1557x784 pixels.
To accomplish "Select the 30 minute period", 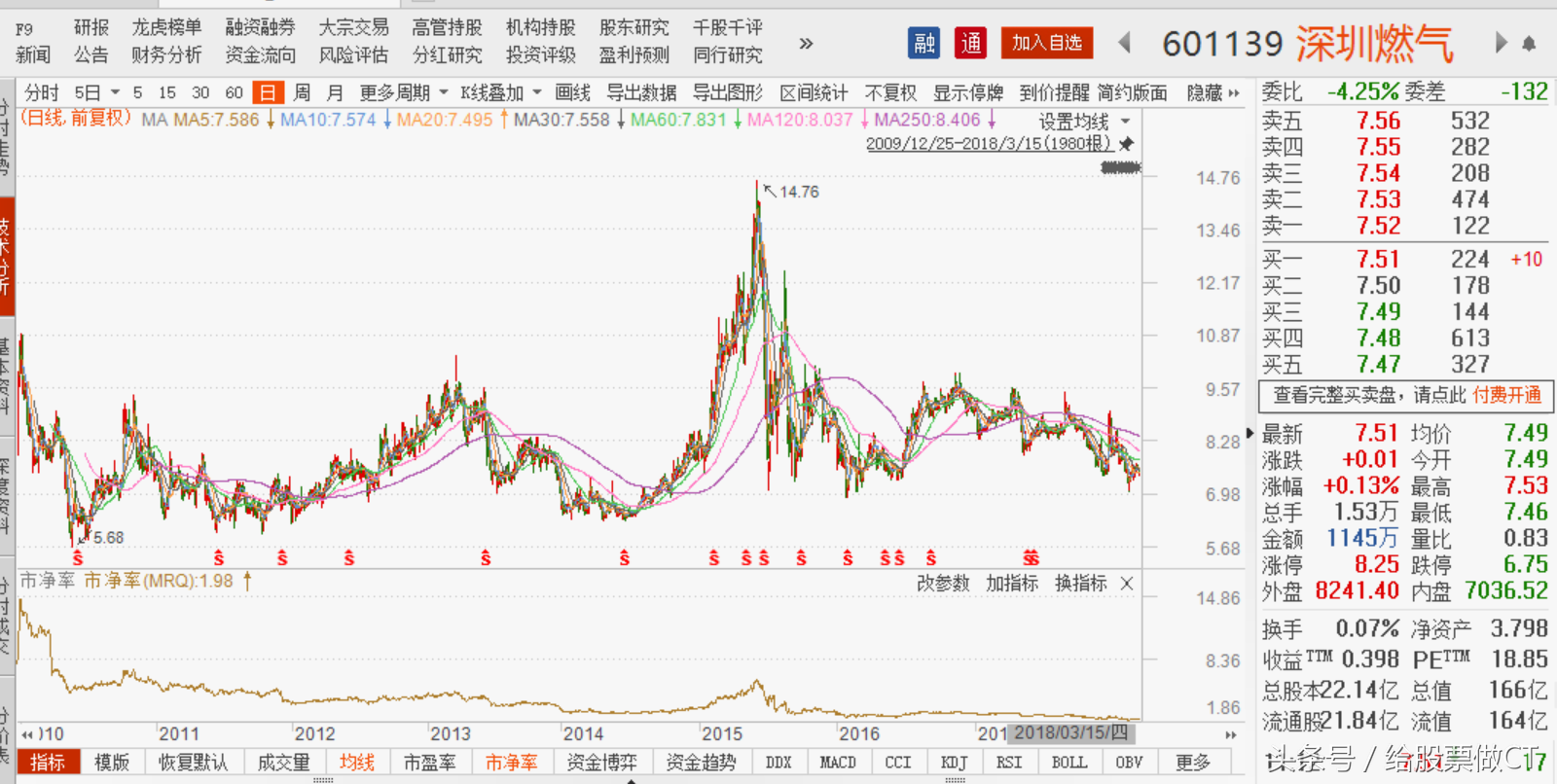I will tap(200, 92).
